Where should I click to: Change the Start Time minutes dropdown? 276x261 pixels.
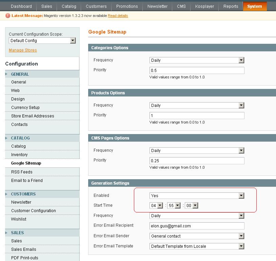(173, 206)
